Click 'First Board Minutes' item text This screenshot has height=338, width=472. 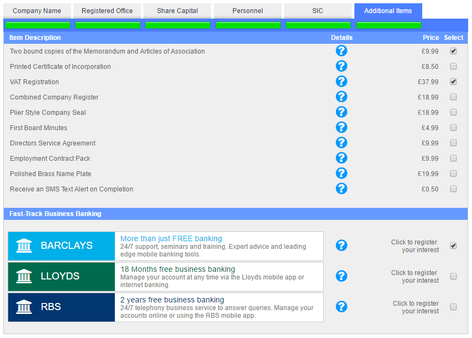coord(38,128)
